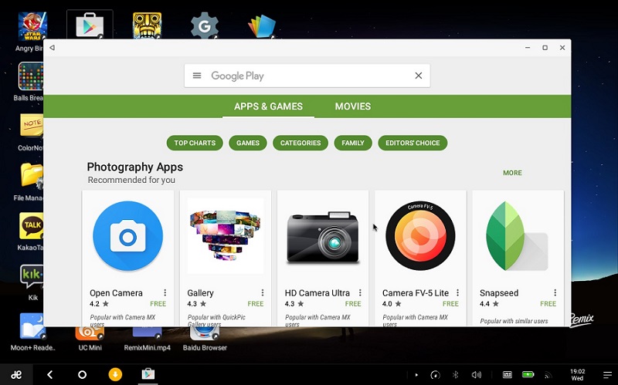Open UC Mini desktop icon

tap(90, 333)
